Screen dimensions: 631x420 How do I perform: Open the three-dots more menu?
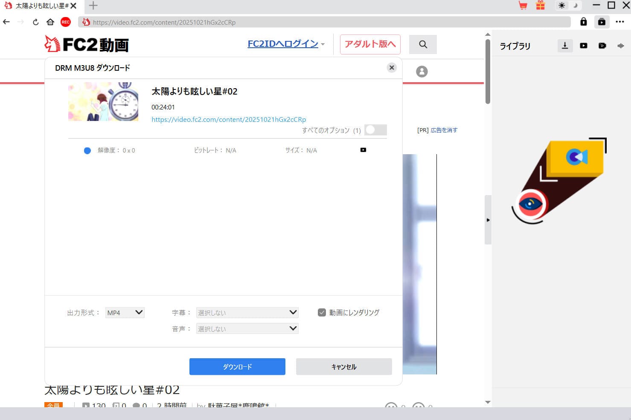pyautogui.click(x=620, y=22)
